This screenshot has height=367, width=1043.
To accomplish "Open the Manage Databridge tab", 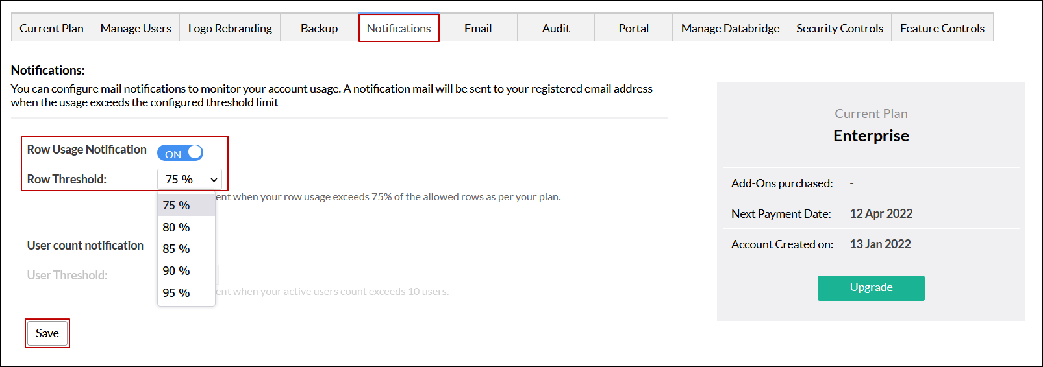I will click(730, 29).
